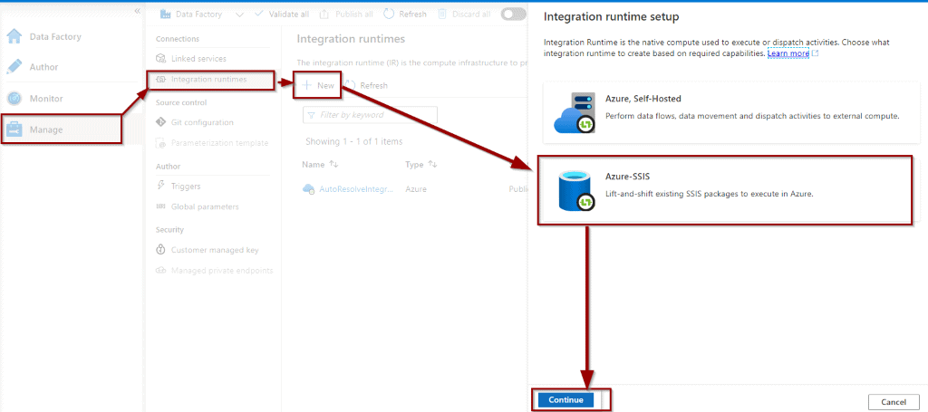The width and height of the screenshot is (928, 412).
Task: Click the Parameterization template icon
Action: click(160, 143)
